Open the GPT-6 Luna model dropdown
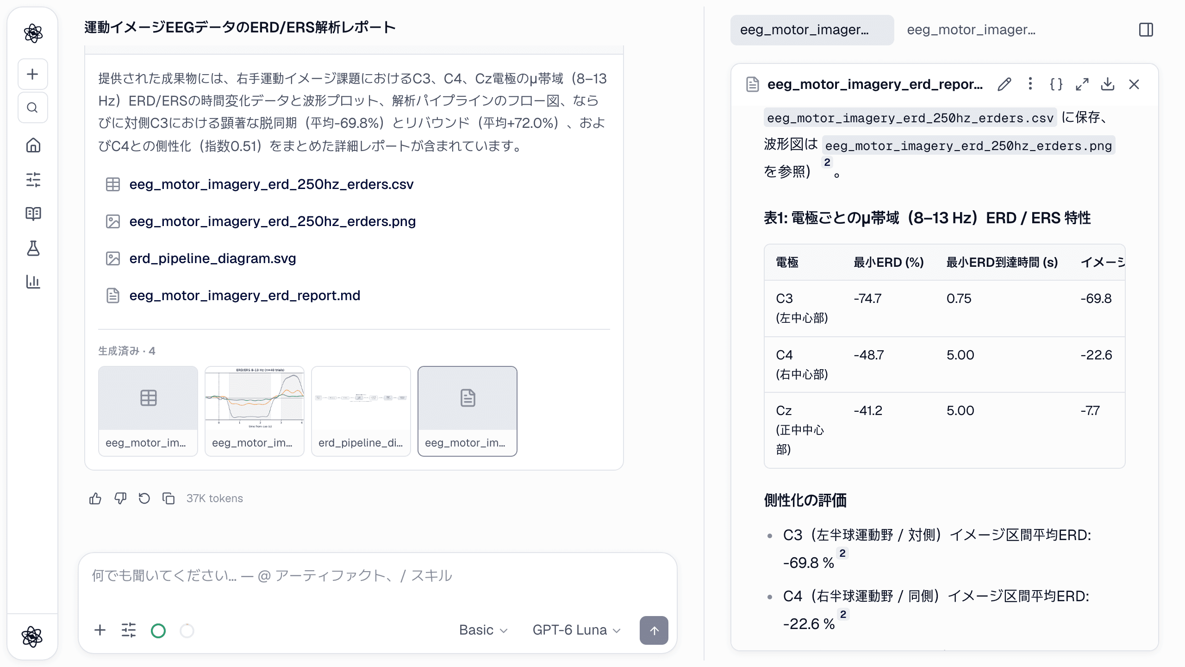1185x667 pixels. (x=576, y=630)
